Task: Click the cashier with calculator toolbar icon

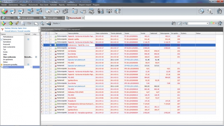Action: (x=75, y=11)
